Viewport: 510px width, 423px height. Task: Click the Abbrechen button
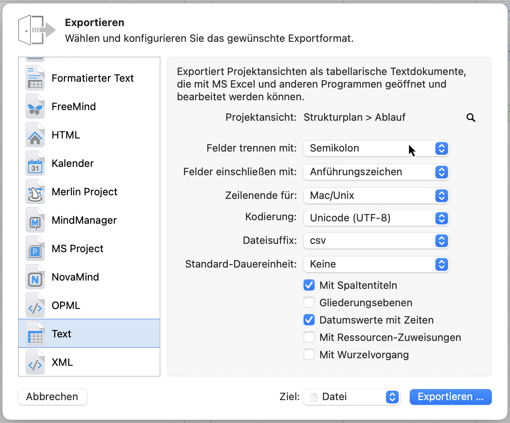pyautogui.click(x=52, y=397)
